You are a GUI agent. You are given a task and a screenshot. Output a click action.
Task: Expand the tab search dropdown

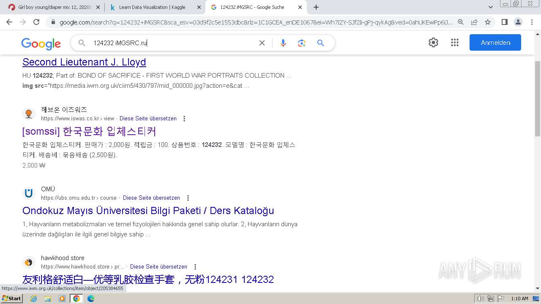[491, 7]
